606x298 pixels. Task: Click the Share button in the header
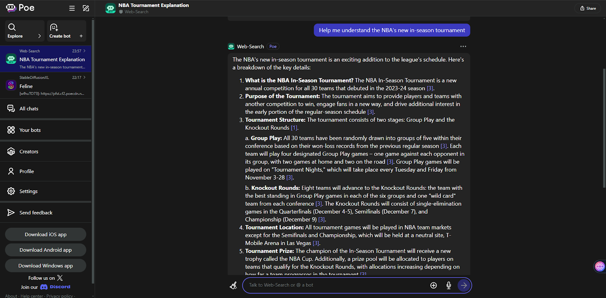pos(588,8)
